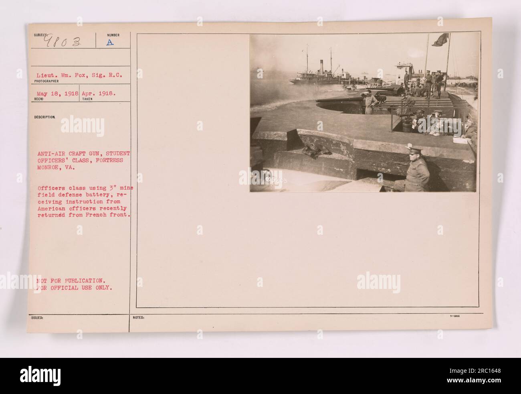
Task: Click the historical photograph of the gun battery
Action: pyautogui.click(x=363, y=113)
